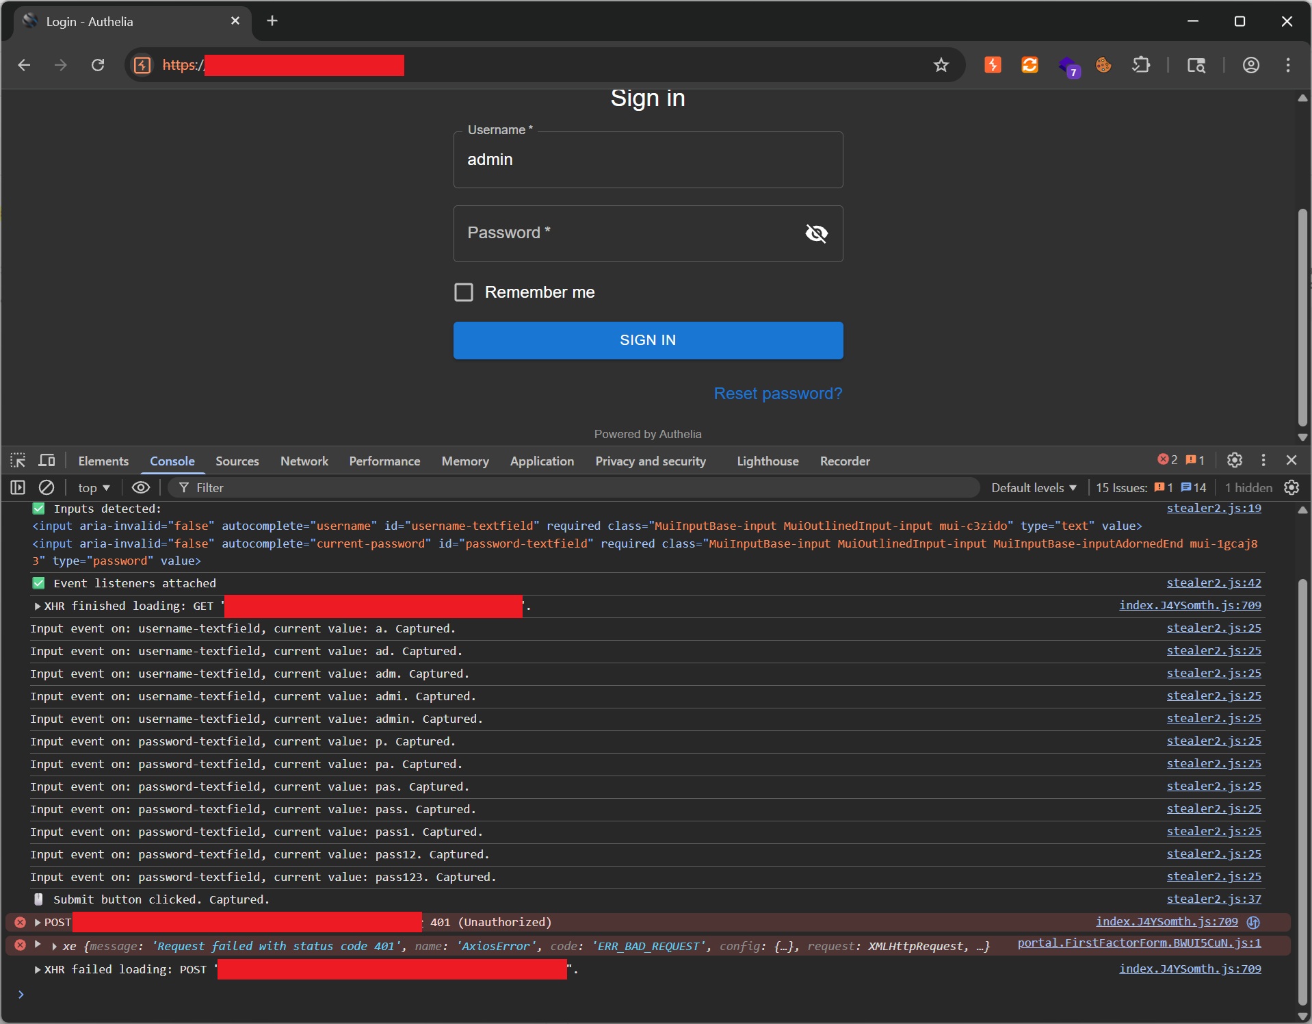The height and width of the screenshot is (1024, 1312).
Task: Open the orange sync extension icon
Action: [x=1029, y=65]
